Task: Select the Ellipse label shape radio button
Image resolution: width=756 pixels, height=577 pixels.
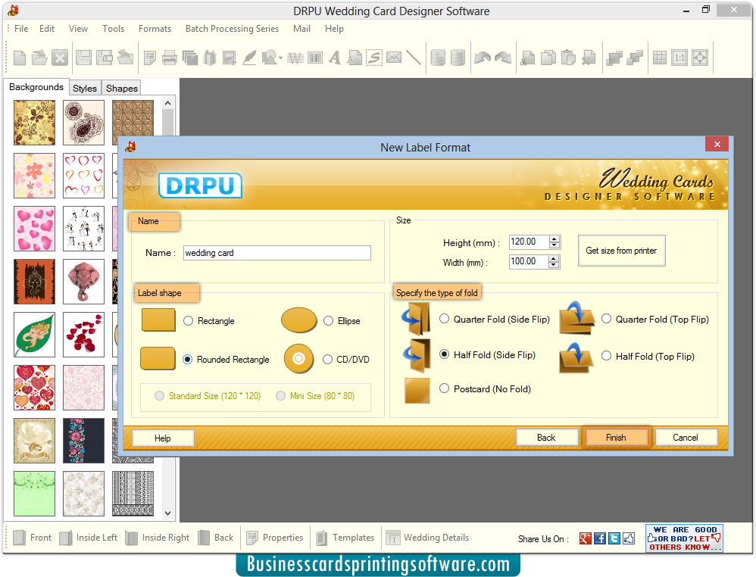Action: pos(328,321)
